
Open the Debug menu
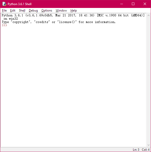click(33, 10)
